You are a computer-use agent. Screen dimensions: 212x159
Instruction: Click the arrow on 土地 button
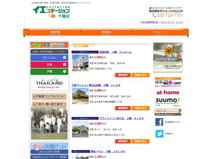pos(65,65)
